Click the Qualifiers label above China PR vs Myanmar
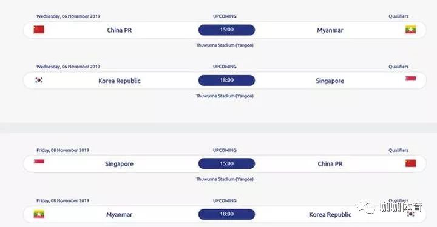 (399, 16)
